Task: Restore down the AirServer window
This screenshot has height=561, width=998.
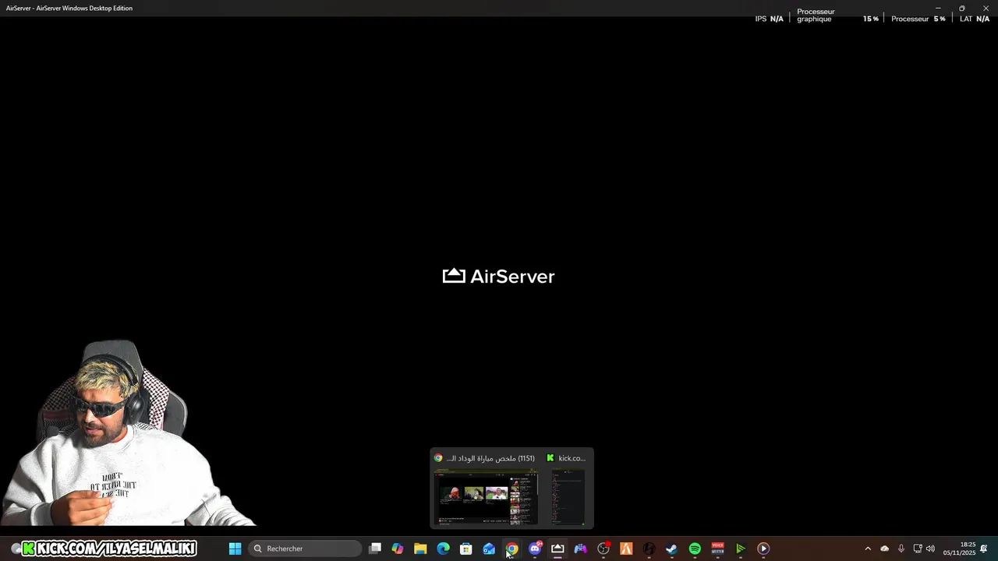Action: tap(961, 8)
